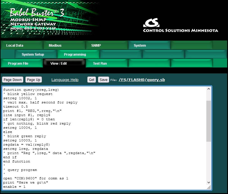The height and width of the screenshot is (194, 228).
Task: Open the Language Help link
Action: point(65,80)
